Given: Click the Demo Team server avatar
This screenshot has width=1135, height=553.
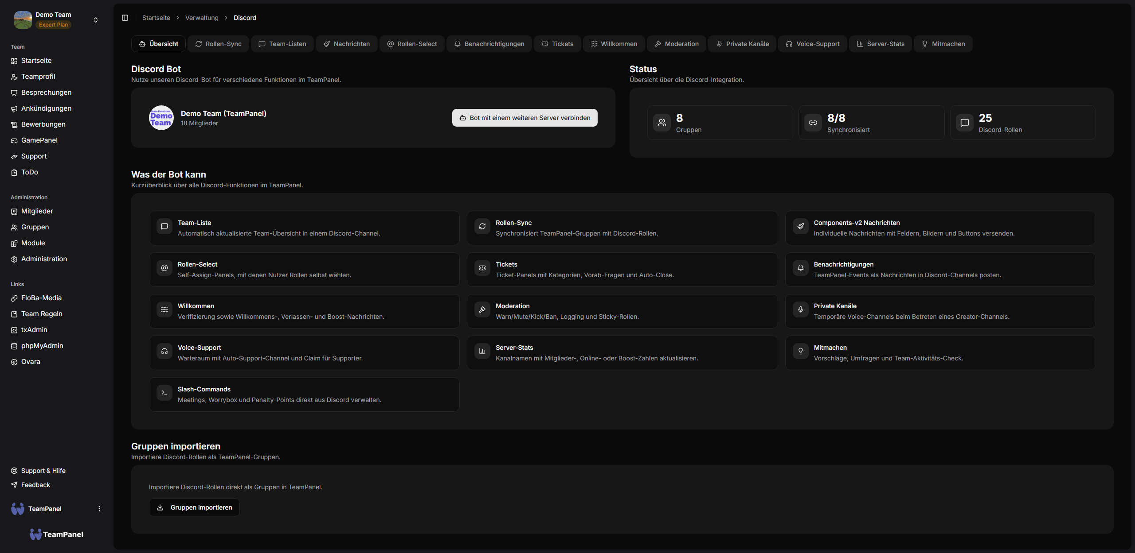Looking at the screenshot, I should 161,118.
